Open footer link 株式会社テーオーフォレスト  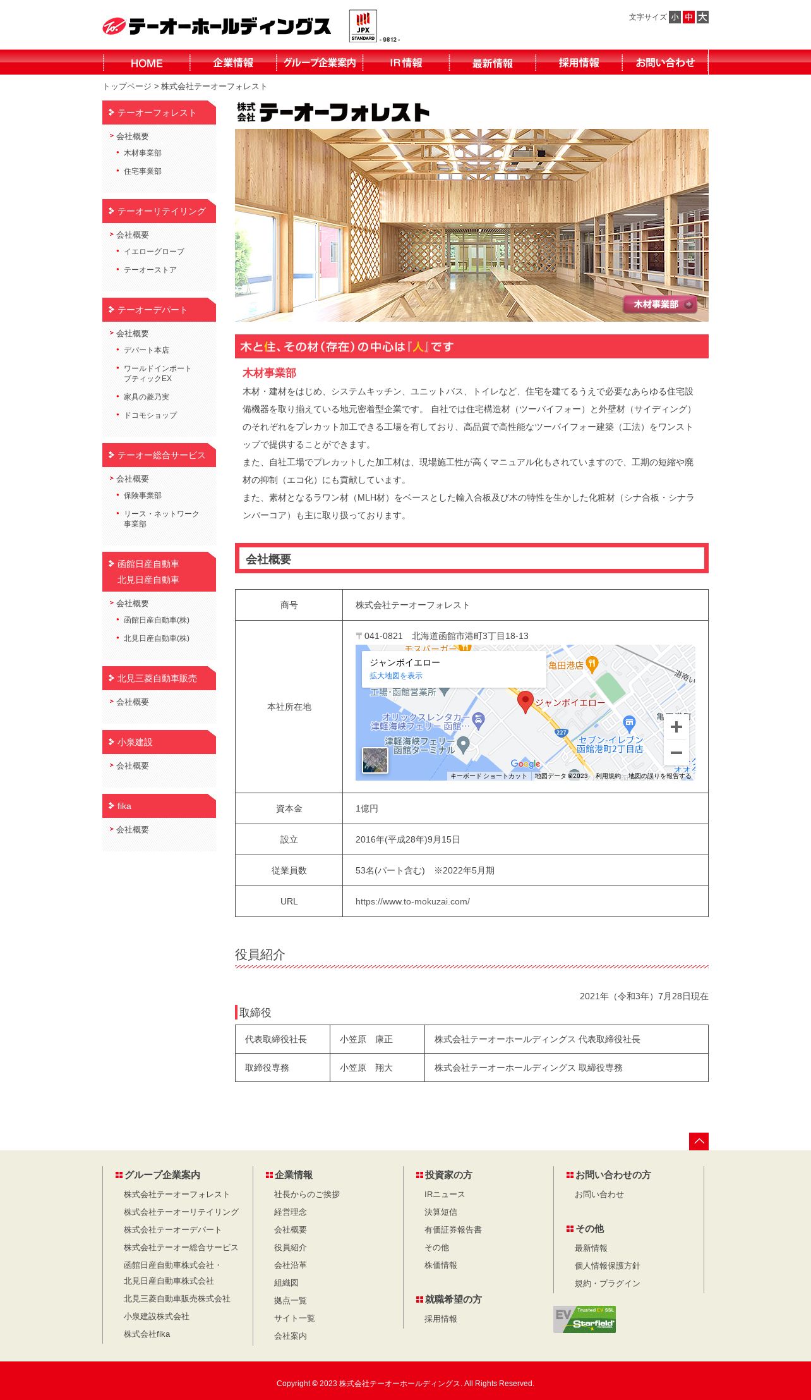[177, 1195]
